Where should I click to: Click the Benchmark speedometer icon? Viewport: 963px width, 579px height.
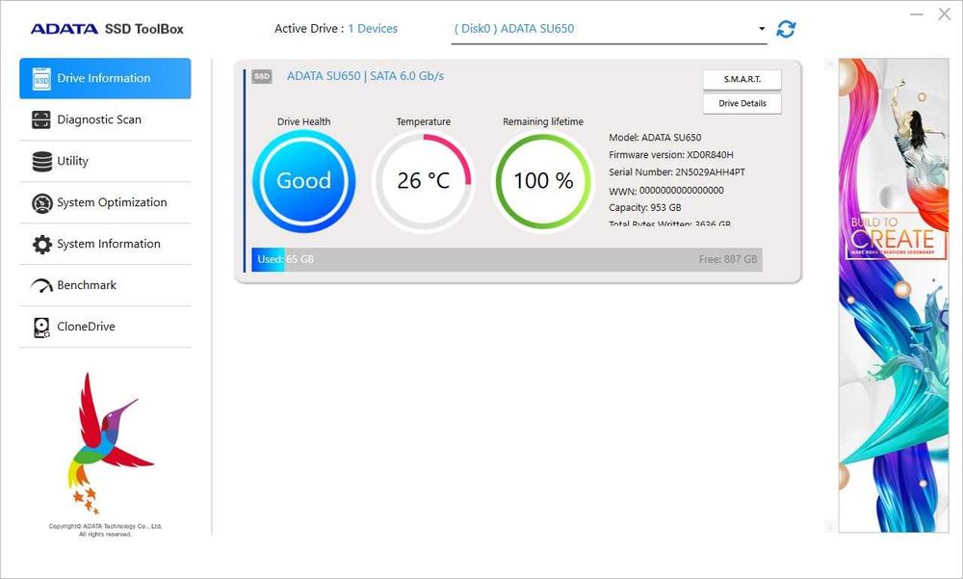tap(41, 286)
